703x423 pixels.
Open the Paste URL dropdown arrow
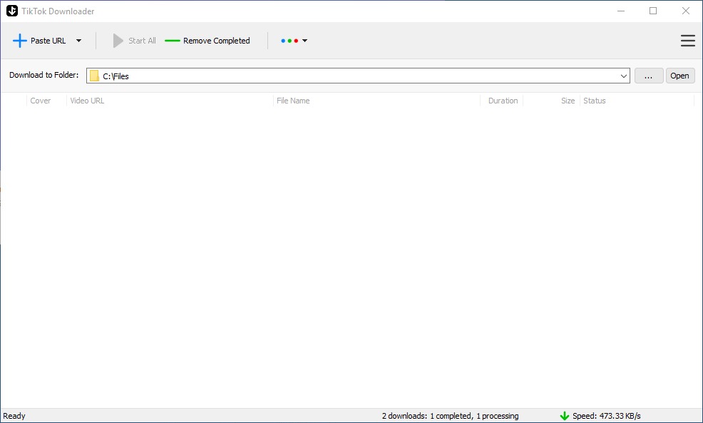(x=79, y=41)
